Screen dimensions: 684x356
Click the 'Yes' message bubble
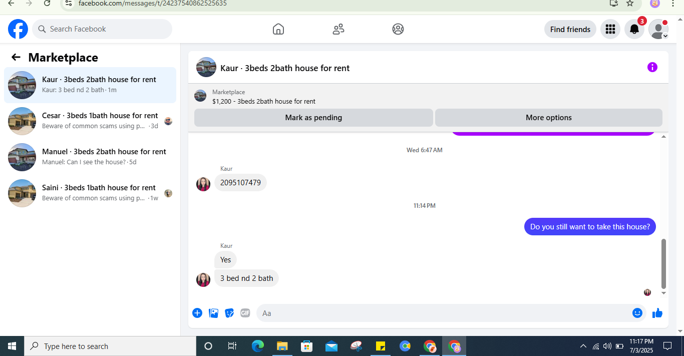[x=226, y=260]
